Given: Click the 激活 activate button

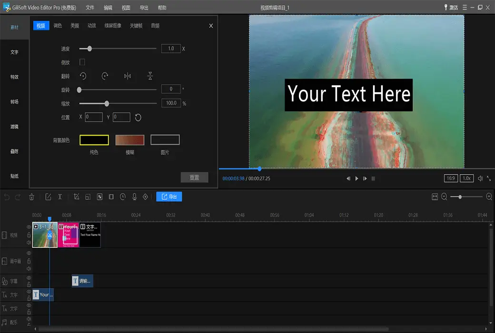Looking at the screenshot, I should (x=451, y=7).
